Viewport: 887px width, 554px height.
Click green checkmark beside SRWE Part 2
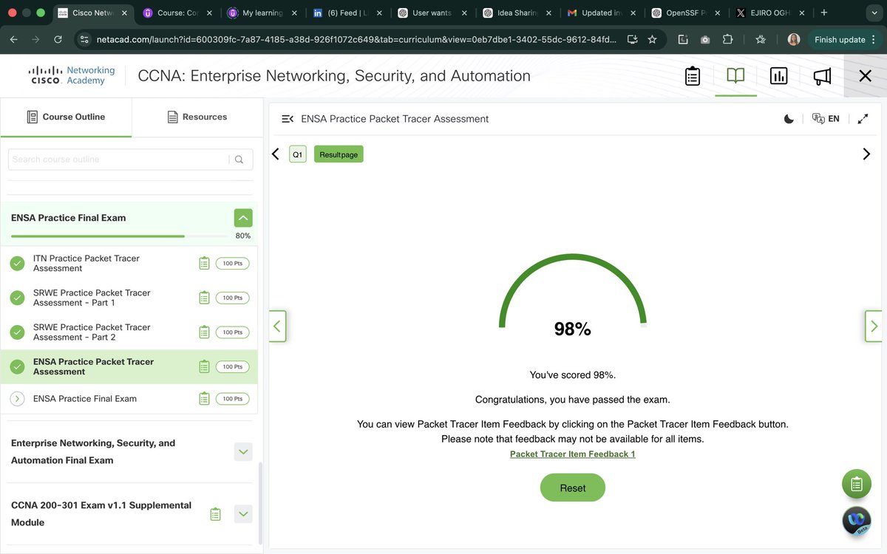click(18, 332)
